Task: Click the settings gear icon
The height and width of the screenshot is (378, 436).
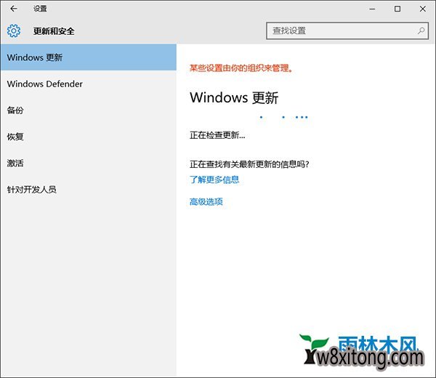Action: (x=13, y=31)
